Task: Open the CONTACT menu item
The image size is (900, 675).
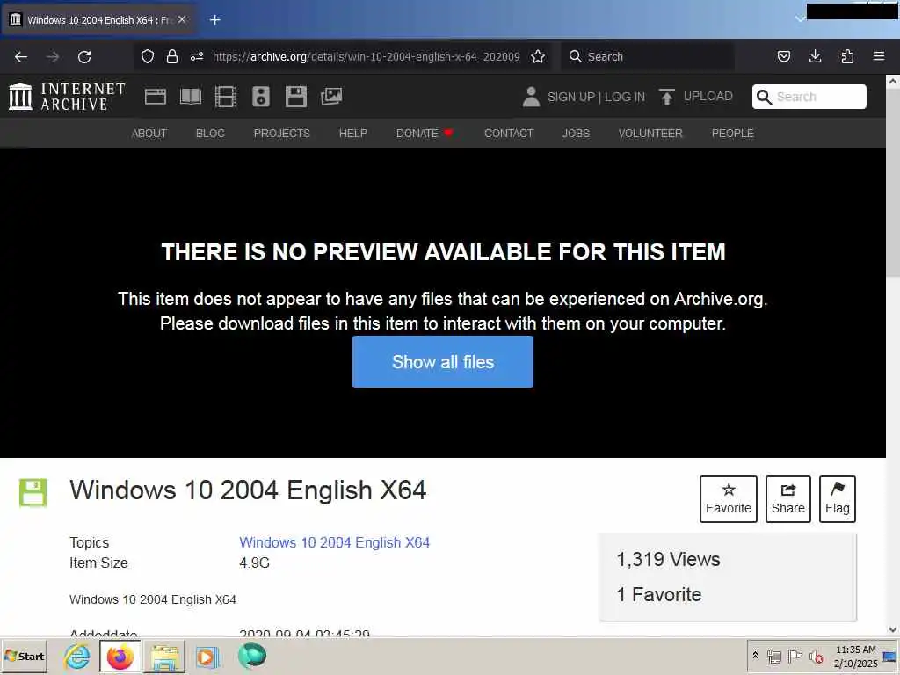Action: (509, 134)
